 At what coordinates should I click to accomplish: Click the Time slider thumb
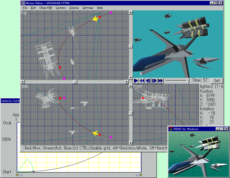tap(188, 81)
